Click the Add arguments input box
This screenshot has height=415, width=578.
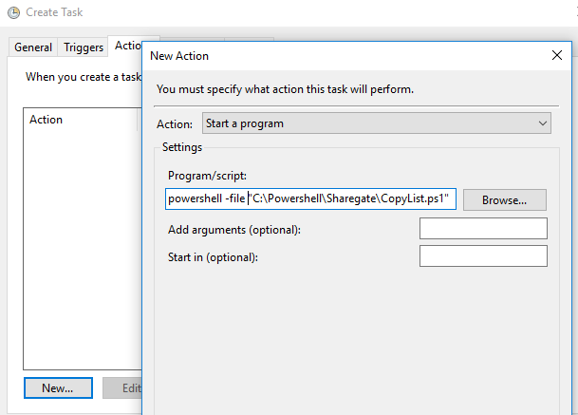coord(483,228)
